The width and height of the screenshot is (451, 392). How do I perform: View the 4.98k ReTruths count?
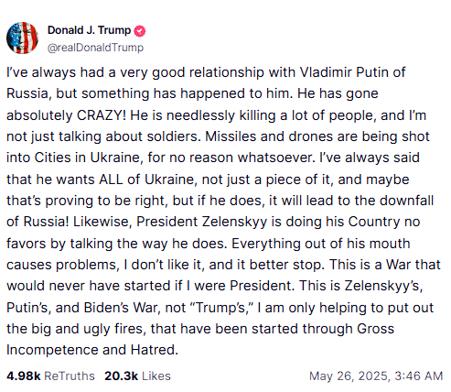pyautogui.click(x=23, y=376)
